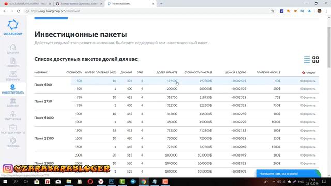Open Windows notification center icon
This screenshot has width=331, height=186.
pos(324,181)
